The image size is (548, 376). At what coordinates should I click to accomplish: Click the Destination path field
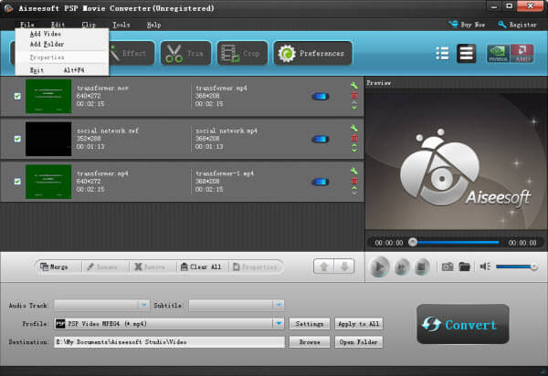click(x=170, y=342)
